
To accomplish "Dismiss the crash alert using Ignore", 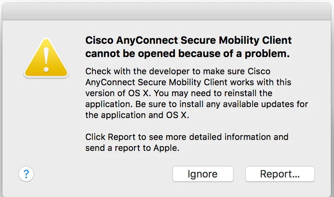I will (203, 174).
